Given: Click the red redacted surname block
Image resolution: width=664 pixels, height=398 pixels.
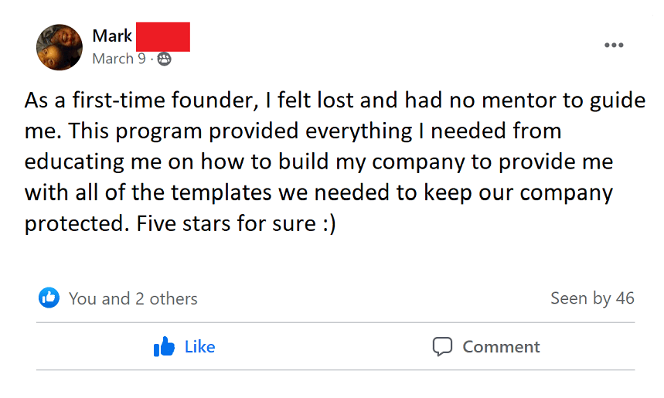Looking at the screenshot, I should click(x=162, y=36).
